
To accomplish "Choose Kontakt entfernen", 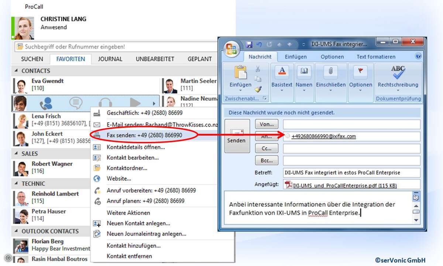I will (x=162, y=256).
